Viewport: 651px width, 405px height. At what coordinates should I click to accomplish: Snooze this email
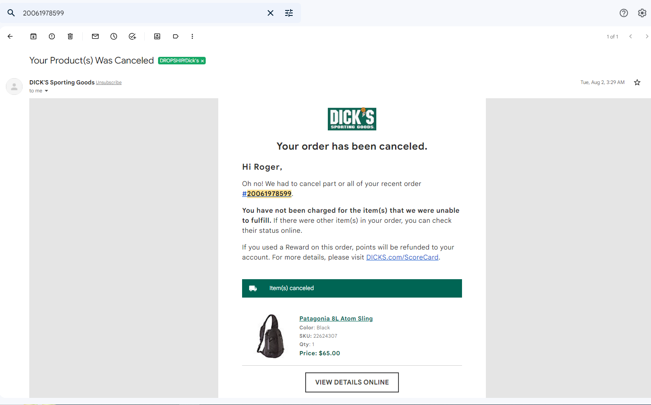pos(114,36)
